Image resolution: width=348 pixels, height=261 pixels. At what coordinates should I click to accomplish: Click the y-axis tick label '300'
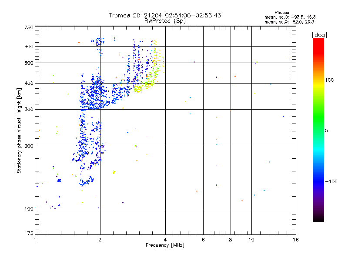click(29, 110)
